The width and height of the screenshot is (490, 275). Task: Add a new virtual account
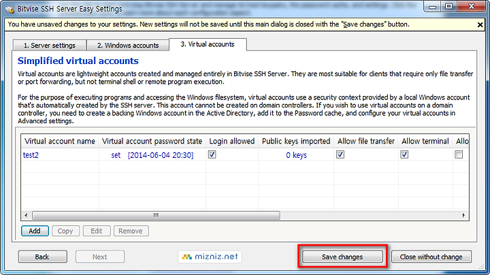pos(35,231)
